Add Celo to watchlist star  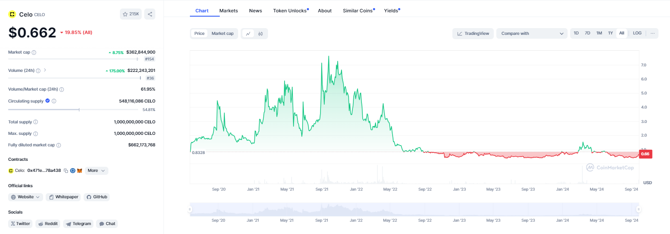[x=131, y=14]
